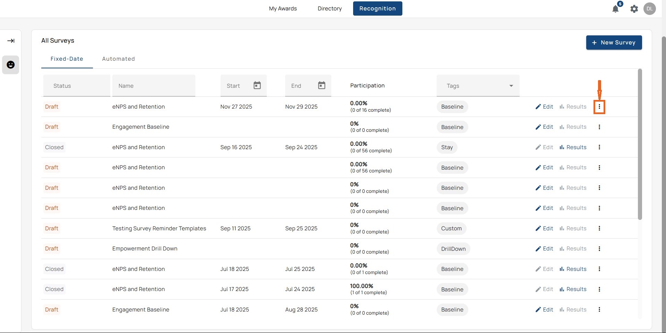Click the Baseline tag on Nov 27 2025 row

pos(452,107)
